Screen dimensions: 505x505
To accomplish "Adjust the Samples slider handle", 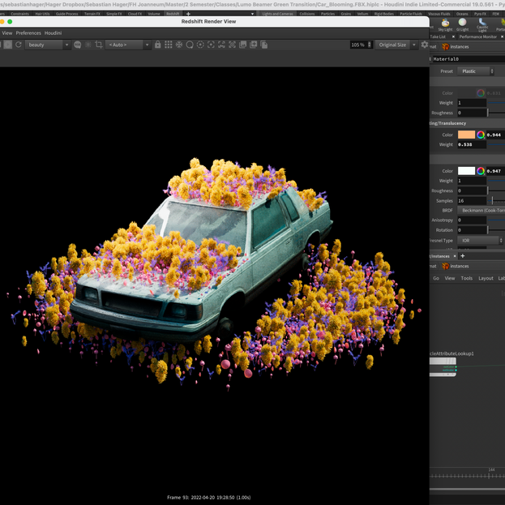I will point(492,201).
